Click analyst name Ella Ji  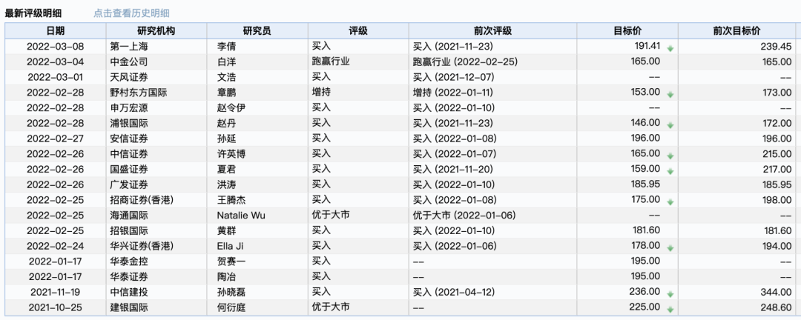point(231,246)
